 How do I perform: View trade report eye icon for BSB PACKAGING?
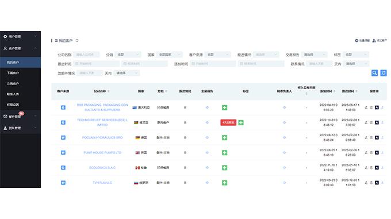coord(207,107)
